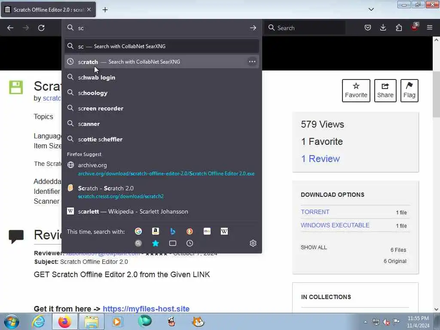Open the Firefox application menu
Screen dimensions: 440x330
tap(430, 28)
